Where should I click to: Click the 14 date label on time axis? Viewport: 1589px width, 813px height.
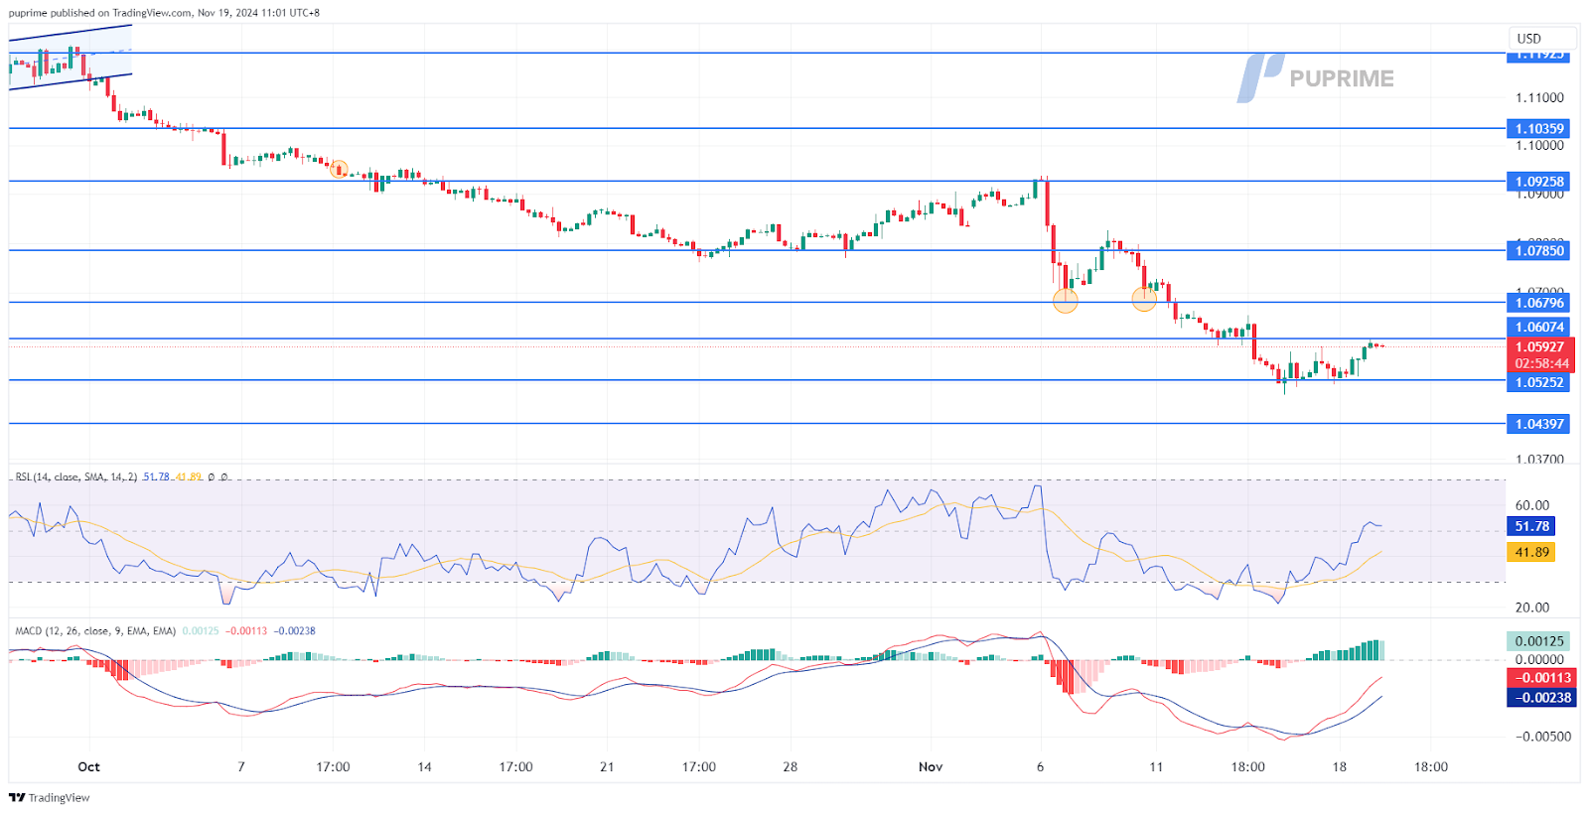(x=424, y=766)
